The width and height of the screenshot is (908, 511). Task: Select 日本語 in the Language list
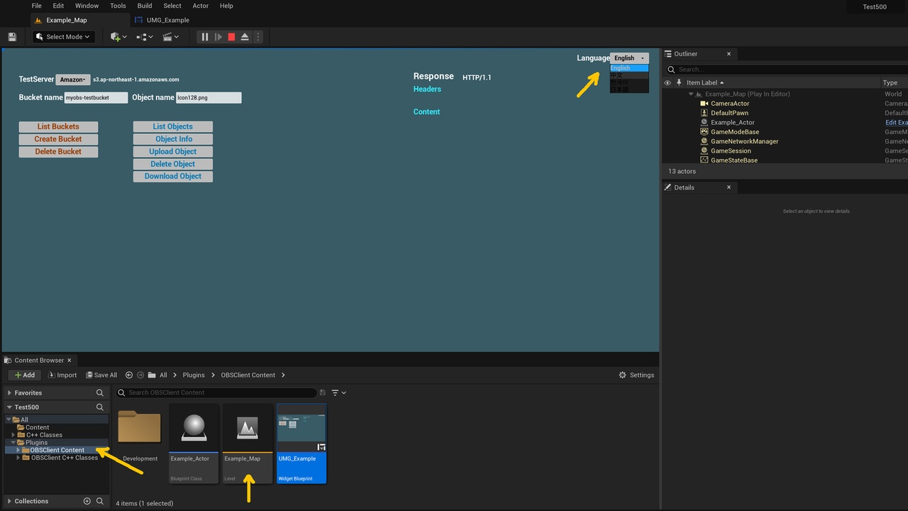pos(629,89)
